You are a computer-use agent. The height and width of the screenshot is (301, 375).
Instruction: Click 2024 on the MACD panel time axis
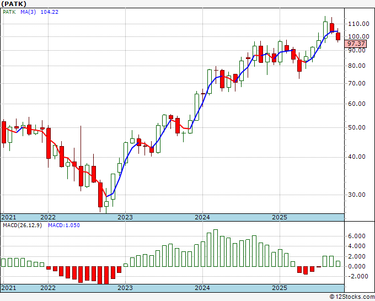coord(202,288)
